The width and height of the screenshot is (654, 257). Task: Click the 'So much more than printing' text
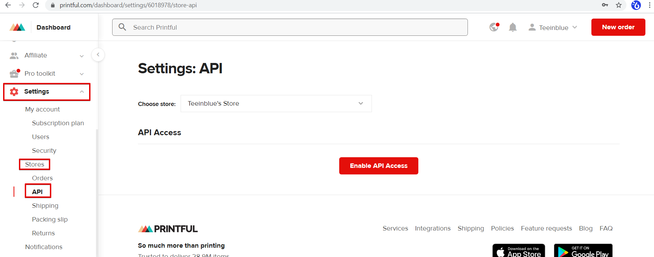[x=181, y=246]
